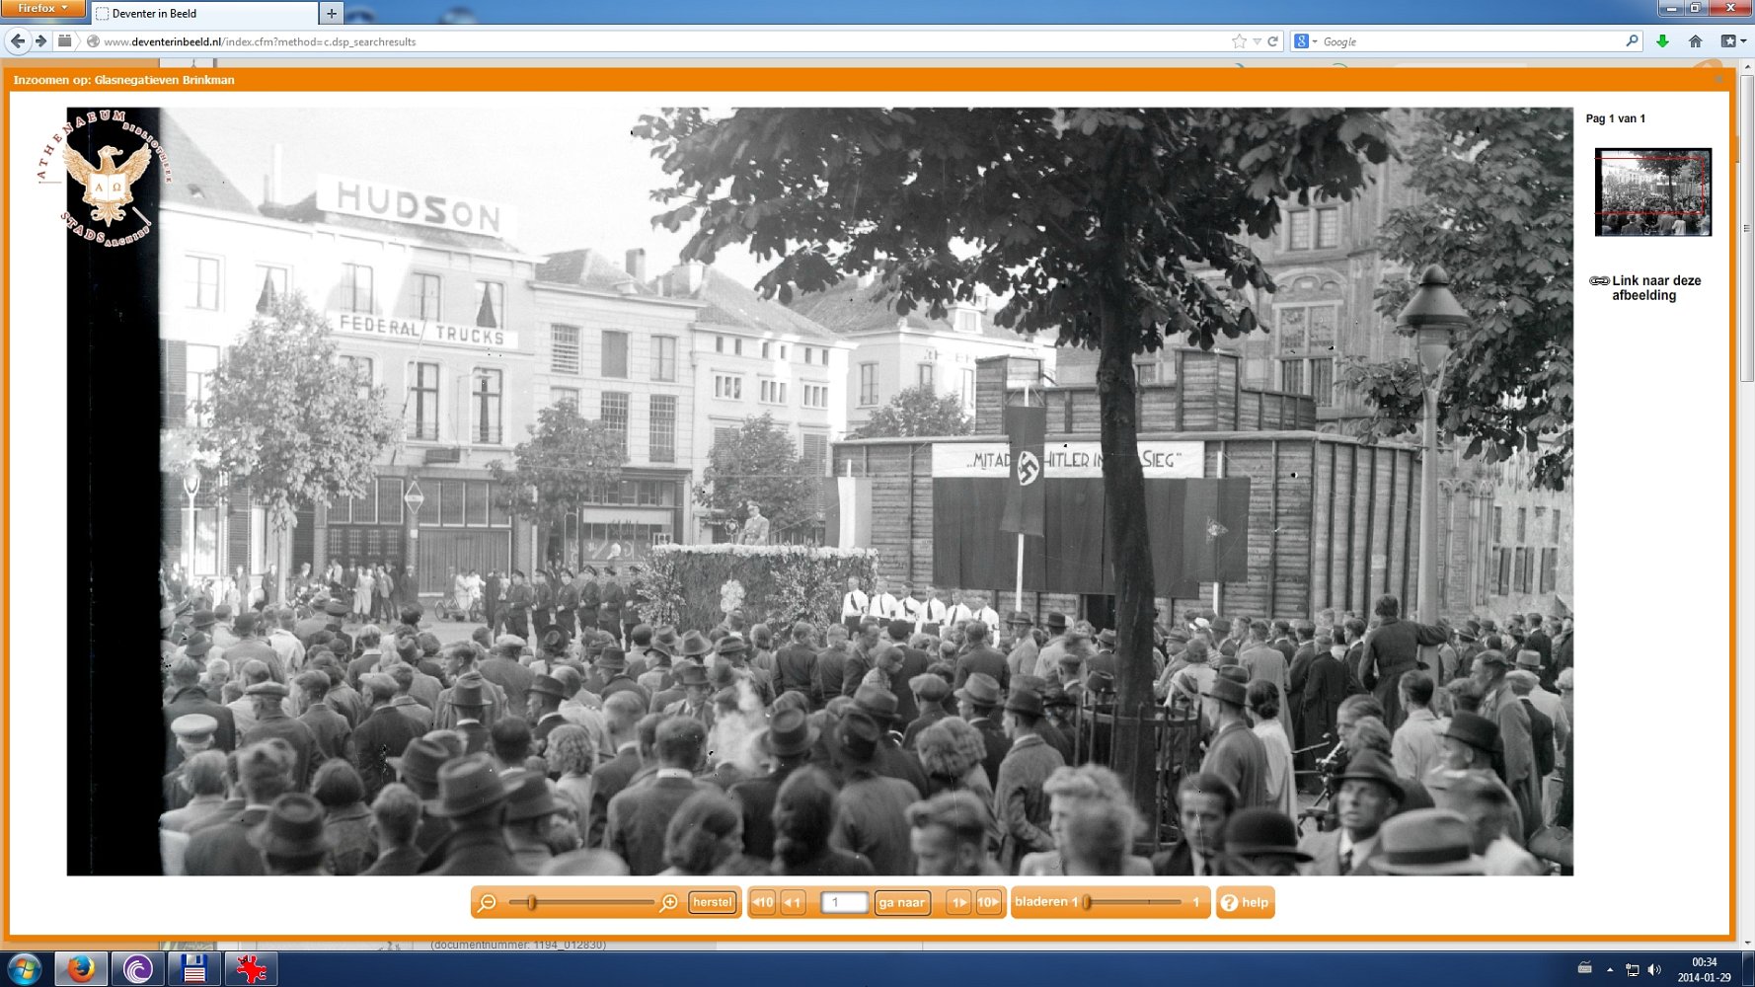Viewport: 1755px width, 987px height.
Task: Bookmark this page with star icon
Action: pyautogui.click(x=1240, y=41)
